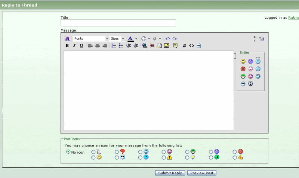Click the Submit Reply button
This screenshot has width=299, height=178.
coord(170,173)
